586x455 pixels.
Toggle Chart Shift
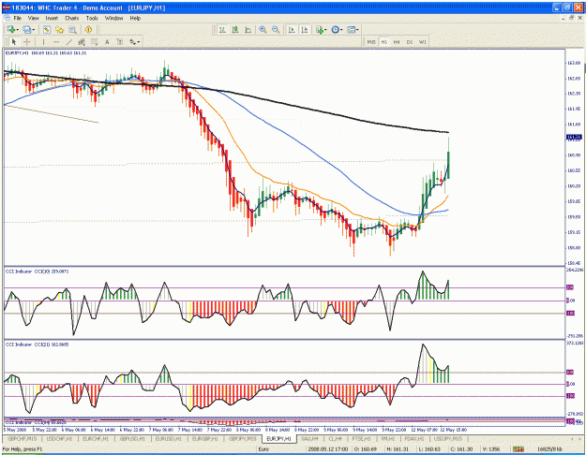point(304,29)
